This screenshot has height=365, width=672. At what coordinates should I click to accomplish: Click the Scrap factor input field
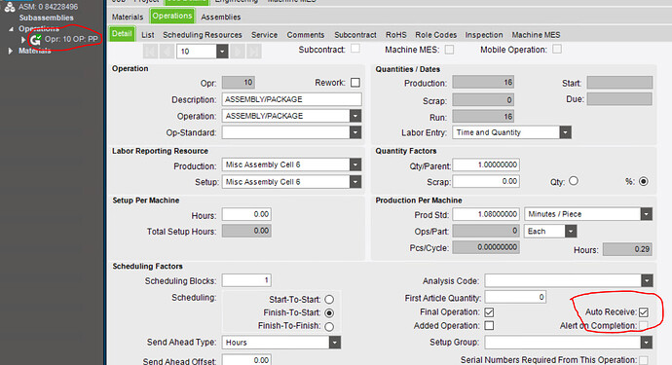coord(486,182)
